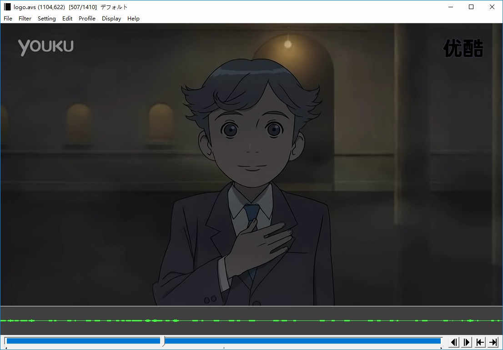Screen dimensions: 503x350
Task: Open the Filter menu
Action: click(x=25, y=19)
